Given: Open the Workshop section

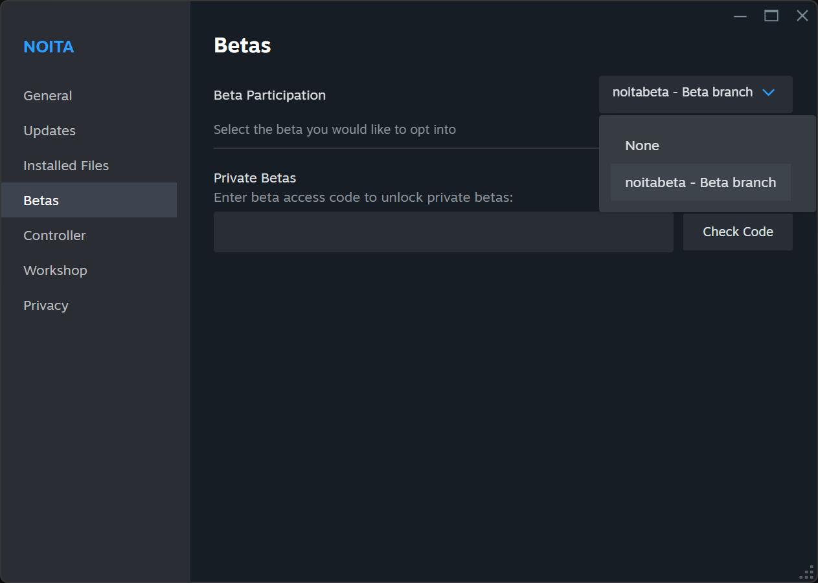Looking at the screenshot, I should pos(55,270).
